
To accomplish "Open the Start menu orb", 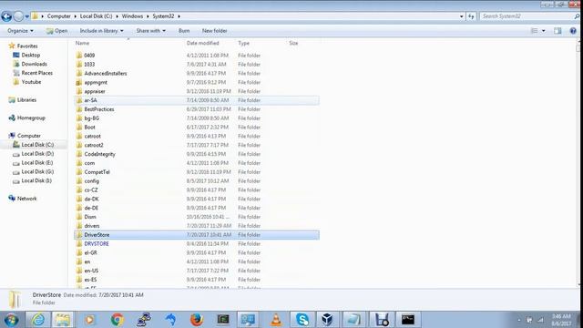I will tap(11, 320).
